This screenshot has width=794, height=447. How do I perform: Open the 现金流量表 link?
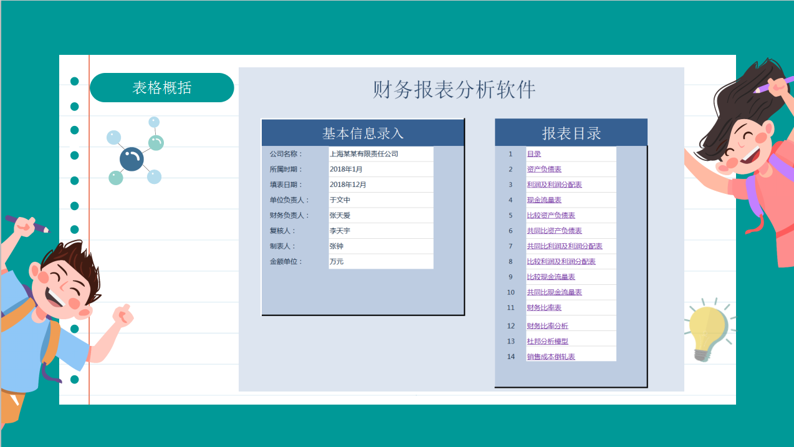[x=544, y=200]
